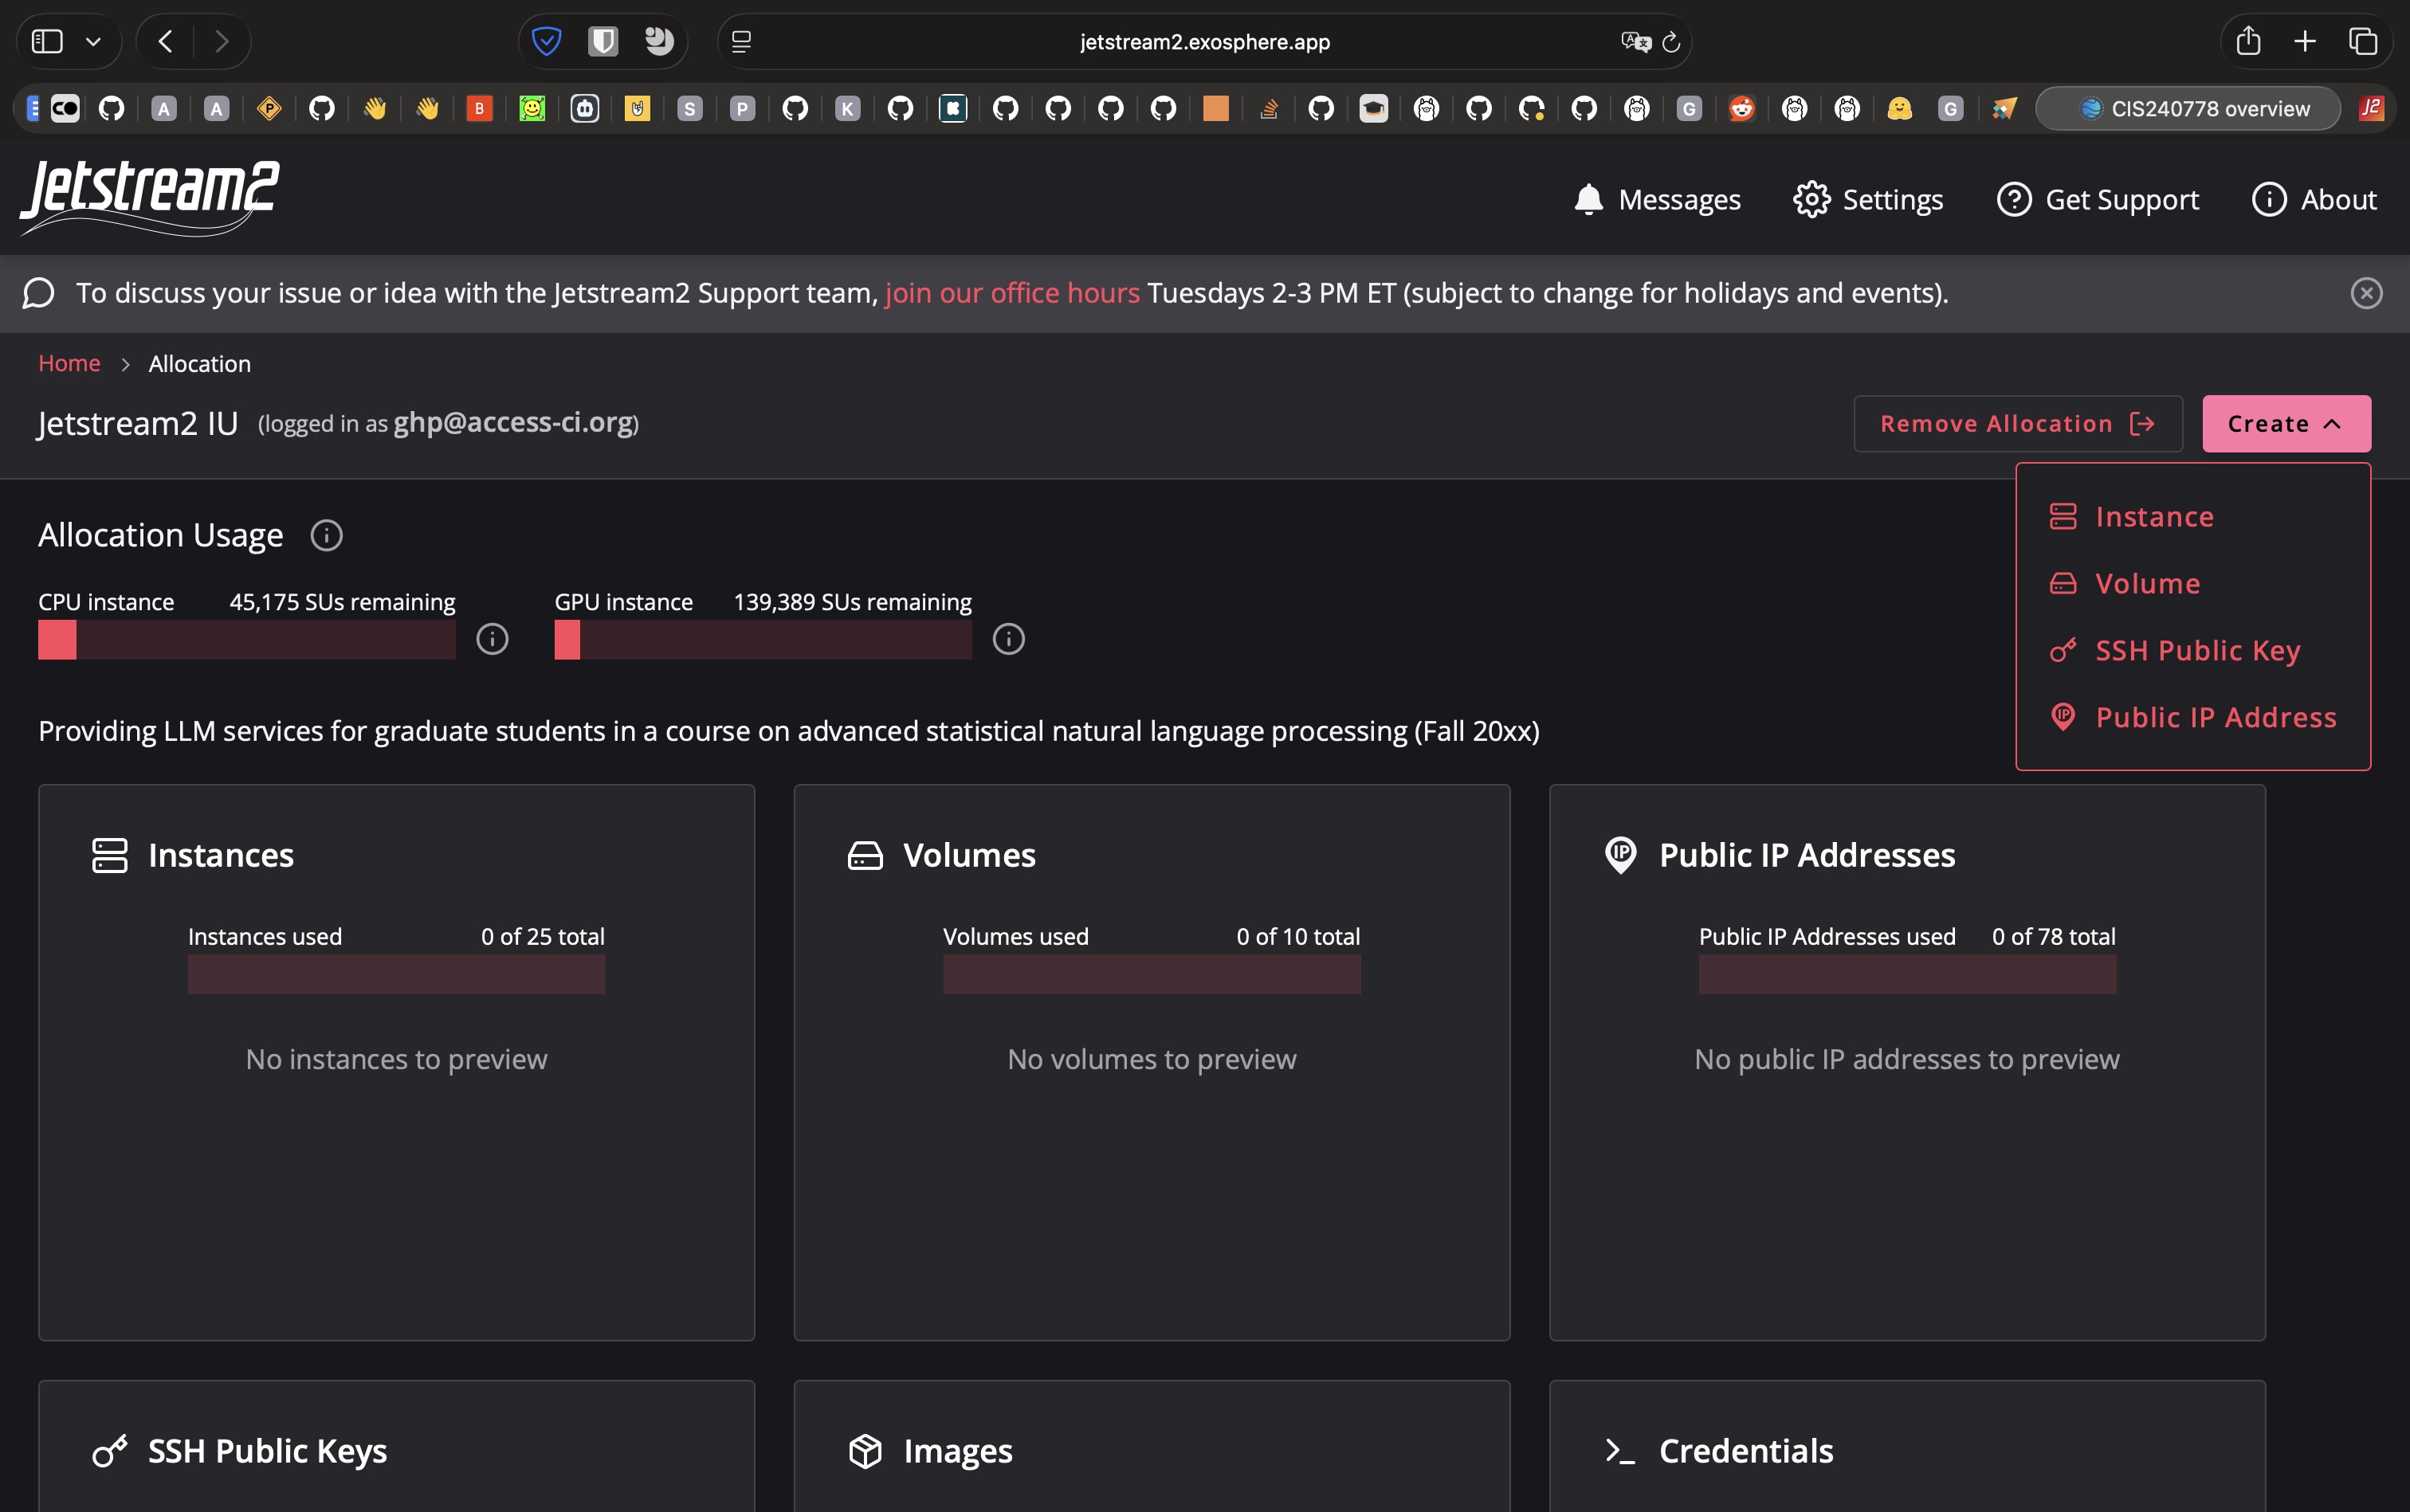Click the blue shield extension icon
Screen dimensions: 2410x1512
click(x=546, y=41)
